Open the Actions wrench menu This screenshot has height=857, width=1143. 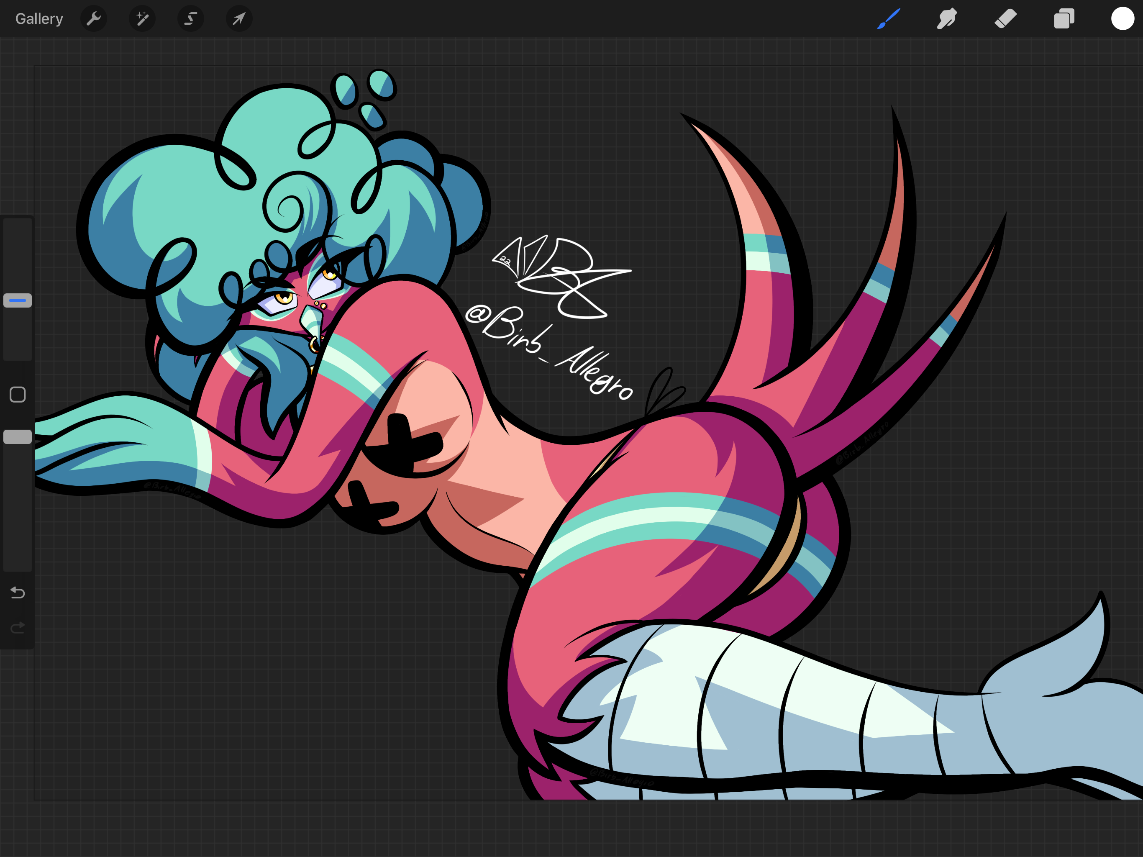click(x=94, y=19)
